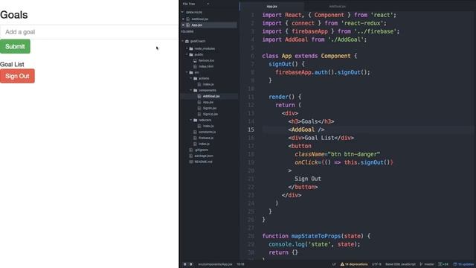Open favicon.ico in the public folder
476x268 pixels.
click(206, 60)
